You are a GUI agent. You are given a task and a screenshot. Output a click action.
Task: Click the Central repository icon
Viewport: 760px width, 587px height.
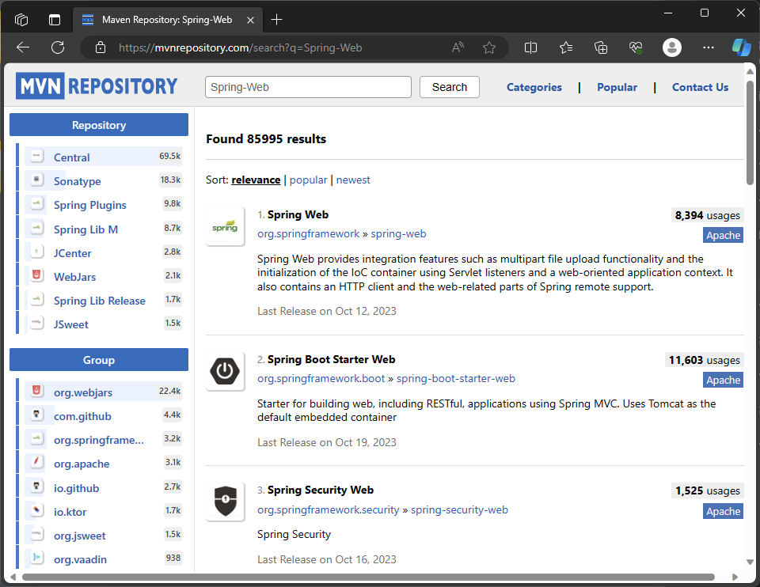pyautogui.click(x=37, y=156)
